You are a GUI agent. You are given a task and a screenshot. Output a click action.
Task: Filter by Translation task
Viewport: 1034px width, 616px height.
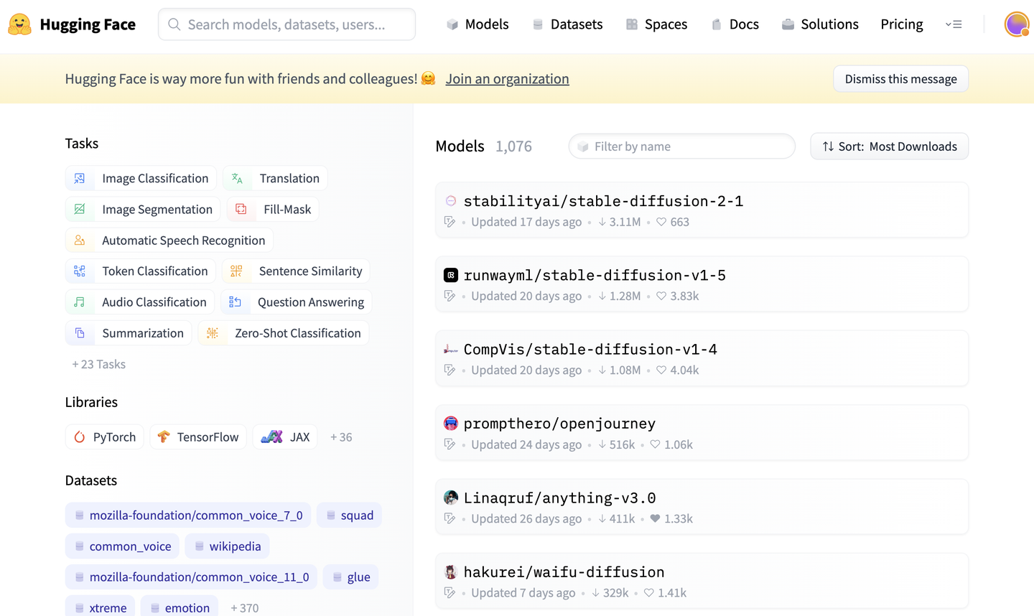click(x=275, y=178)
